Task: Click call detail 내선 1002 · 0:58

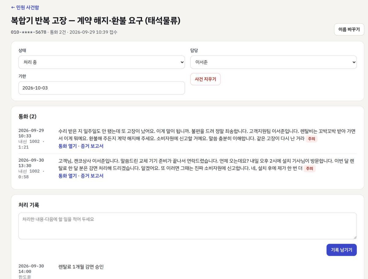Action: tap(31, 174)
